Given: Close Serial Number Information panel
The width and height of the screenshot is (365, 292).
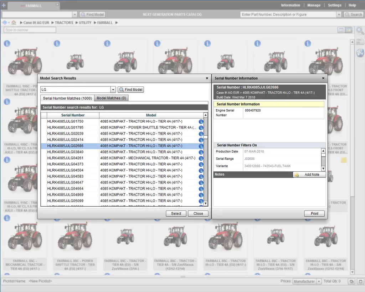Looking at the screenshot, I should pyautogui.click(x=323, y=78).
